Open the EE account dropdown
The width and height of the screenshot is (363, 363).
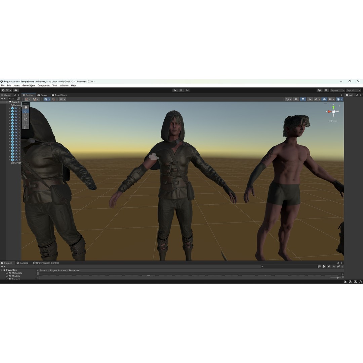(7, 90)
